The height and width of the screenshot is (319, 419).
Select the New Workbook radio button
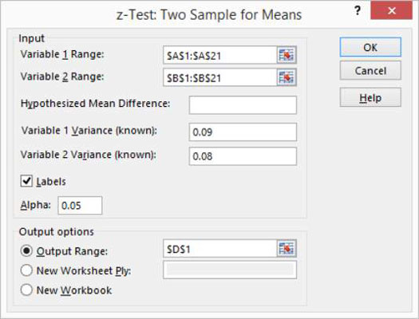26,289
